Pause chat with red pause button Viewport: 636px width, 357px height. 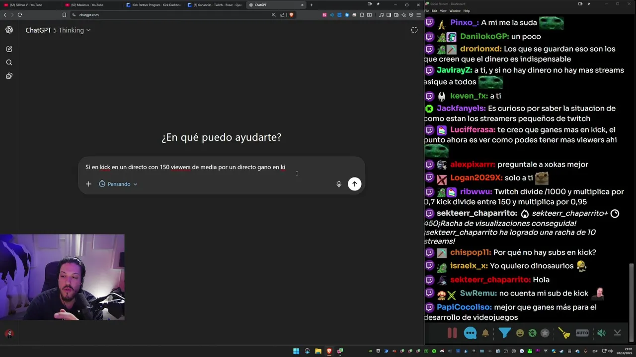coord(452,333)
